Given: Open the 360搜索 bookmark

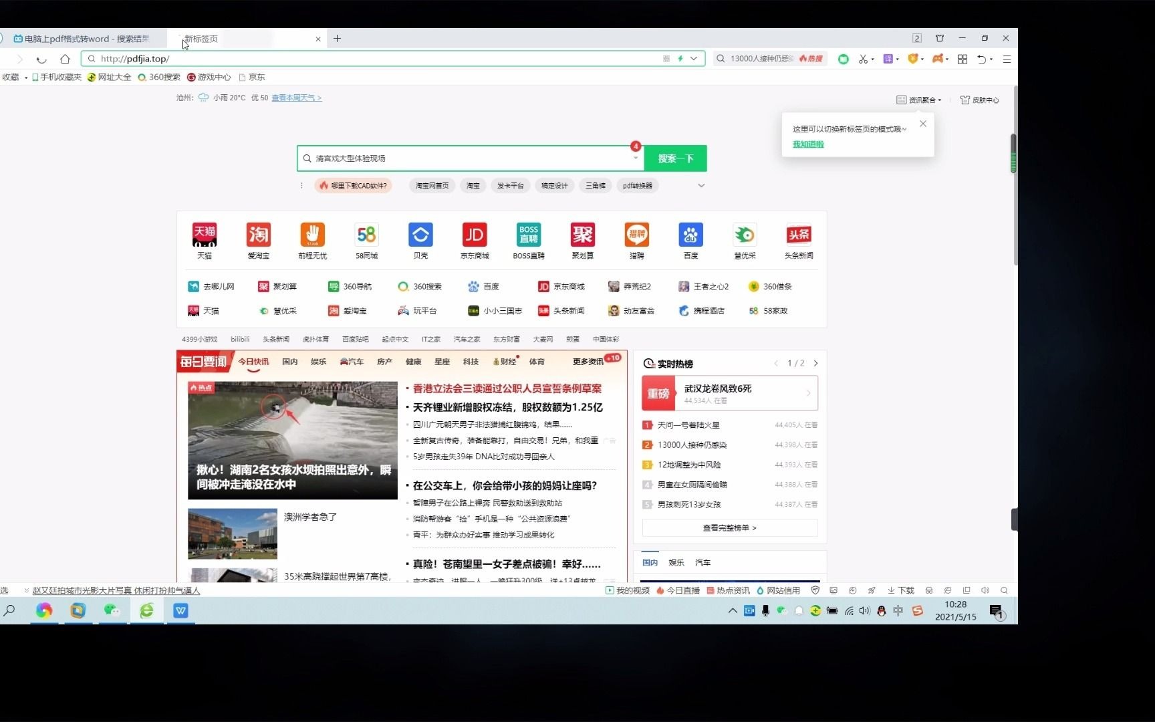Looking at the screenshot, I should click(159, 78).
